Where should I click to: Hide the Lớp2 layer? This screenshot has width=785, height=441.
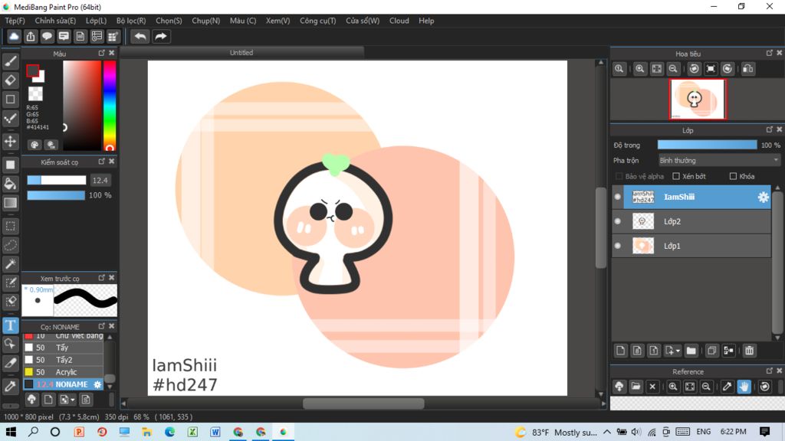coord(618,221)
